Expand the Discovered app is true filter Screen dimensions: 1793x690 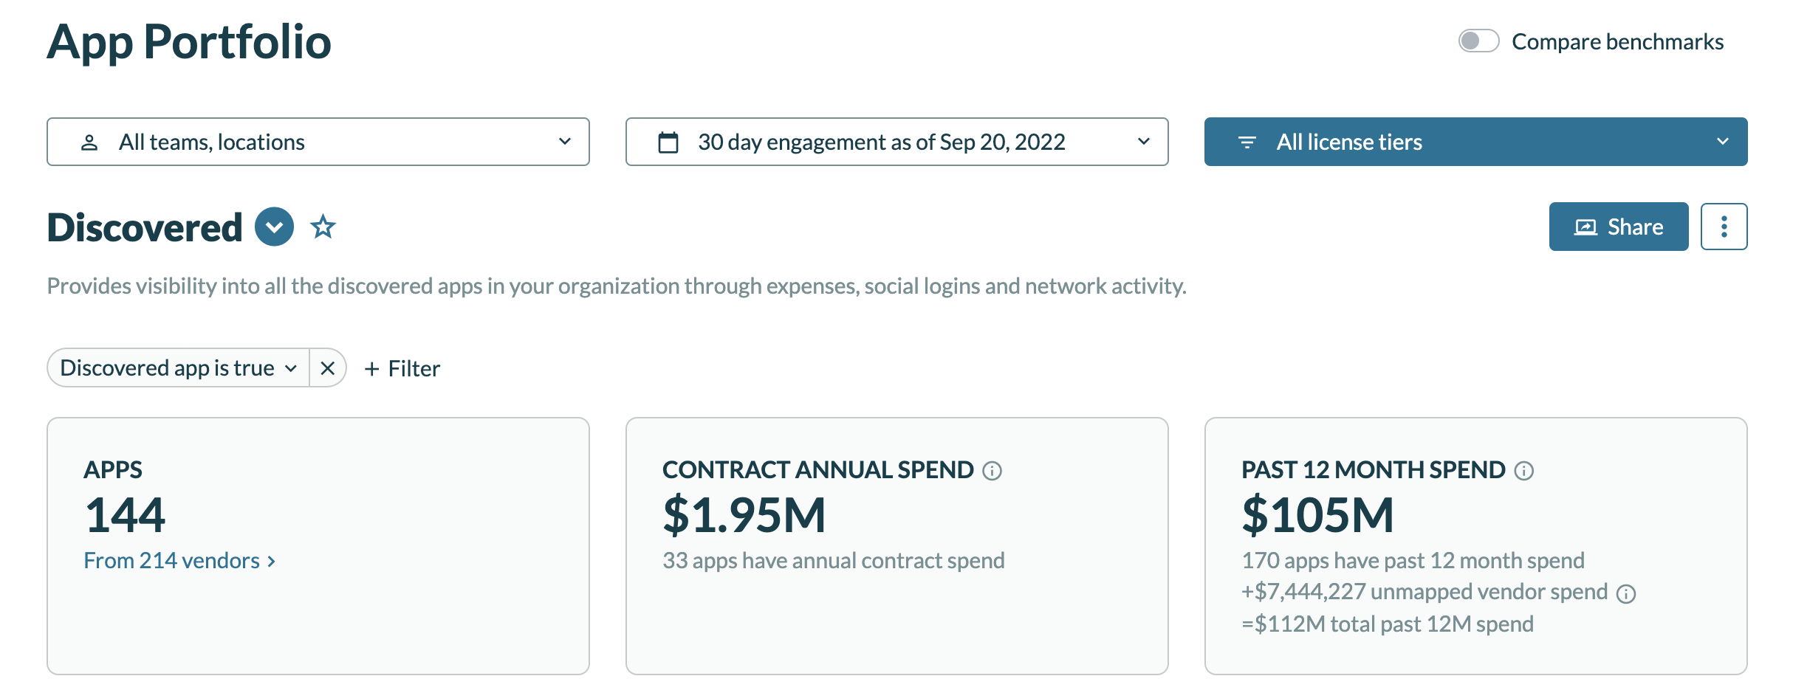click(178, 368)
